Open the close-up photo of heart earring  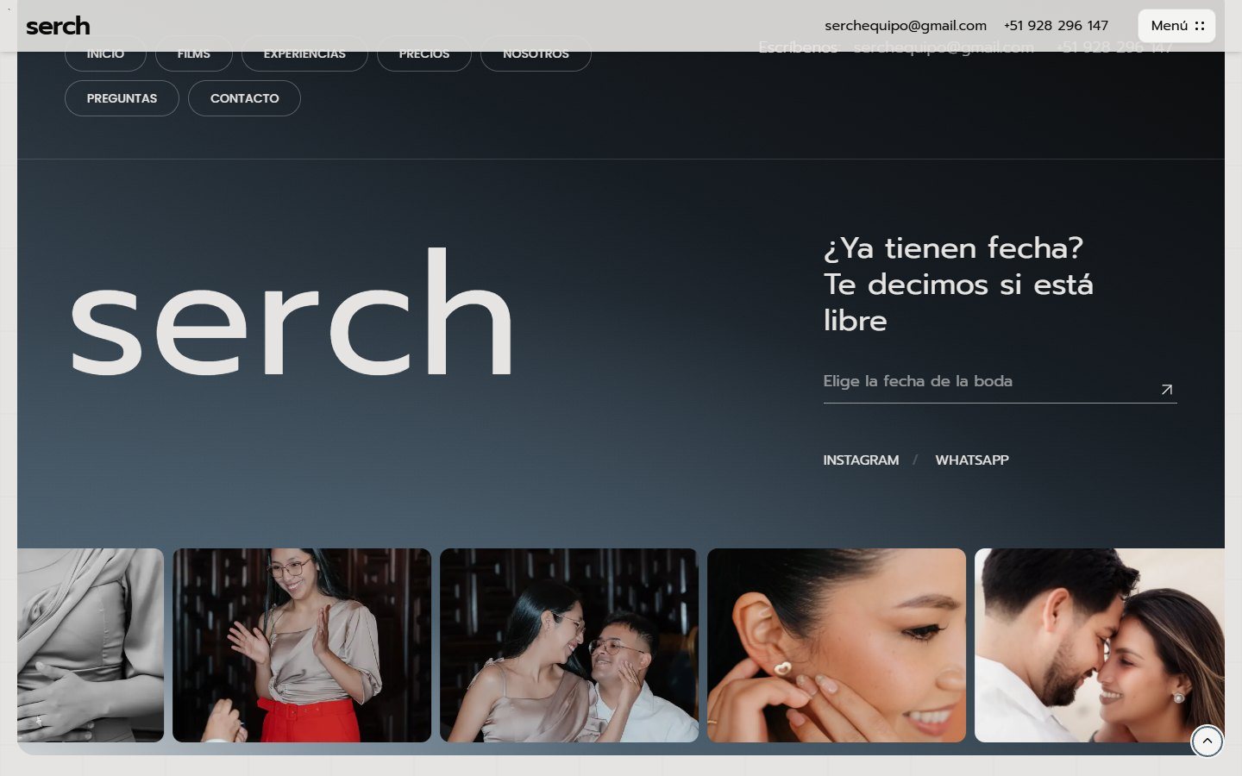tap(837, 645)
